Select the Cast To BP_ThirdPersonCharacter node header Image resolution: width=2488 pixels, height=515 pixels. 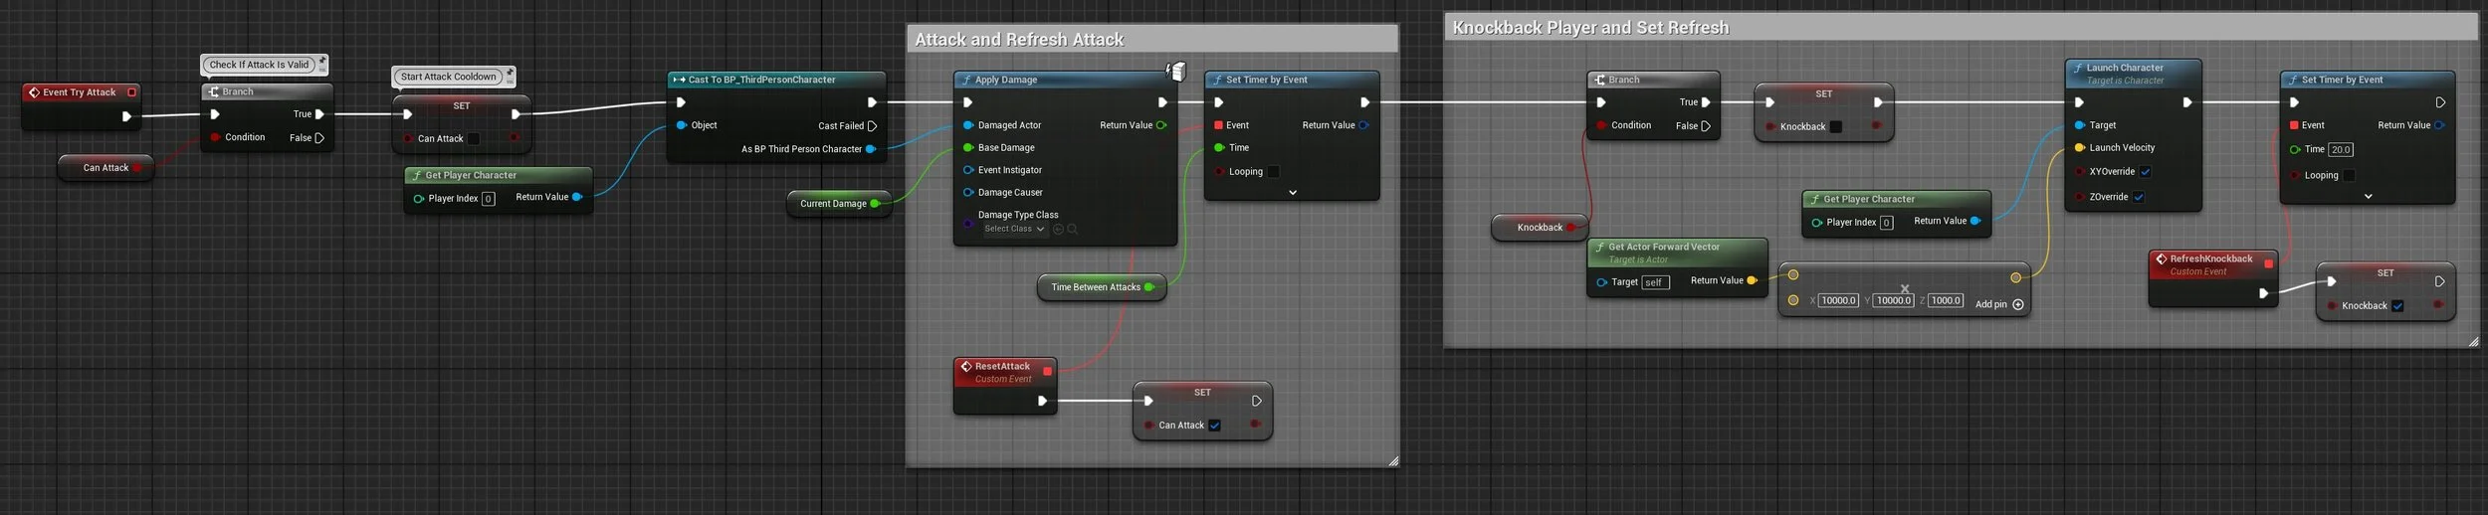pos(775,80)
